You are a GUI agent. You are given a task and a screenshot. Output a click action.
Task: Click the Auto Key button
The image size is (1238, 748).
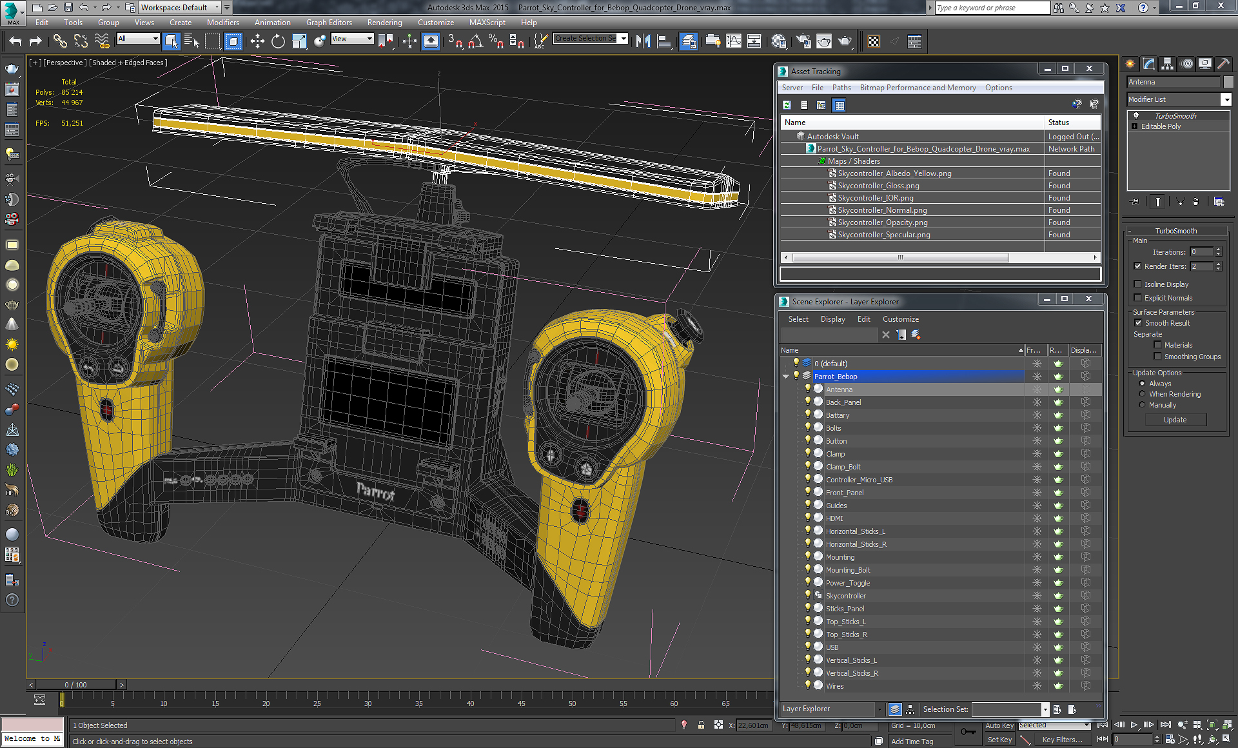[999, 725]
